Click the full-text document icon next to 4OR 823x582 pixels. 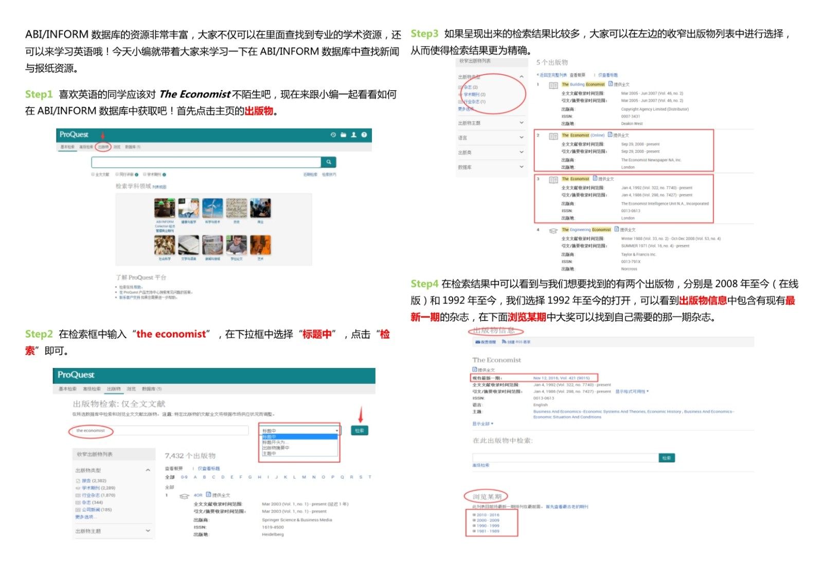(208, 495)
